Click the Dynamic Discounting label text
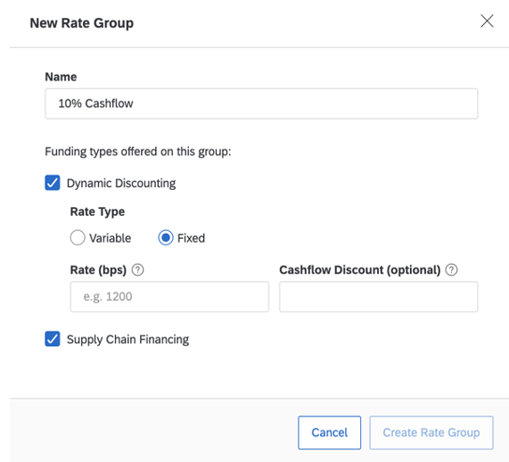The image size is (509, 462). (x=121, y=183)
